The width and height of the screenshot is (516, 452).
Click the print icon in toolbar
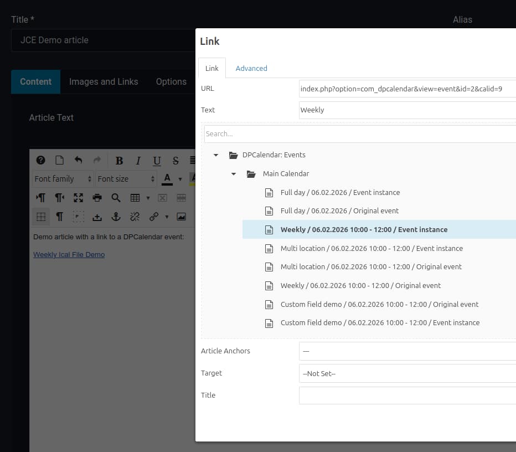(x=97, y=198)
